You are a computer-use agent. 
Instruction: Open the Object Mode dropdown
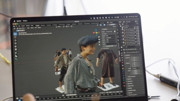click(21, 28)
